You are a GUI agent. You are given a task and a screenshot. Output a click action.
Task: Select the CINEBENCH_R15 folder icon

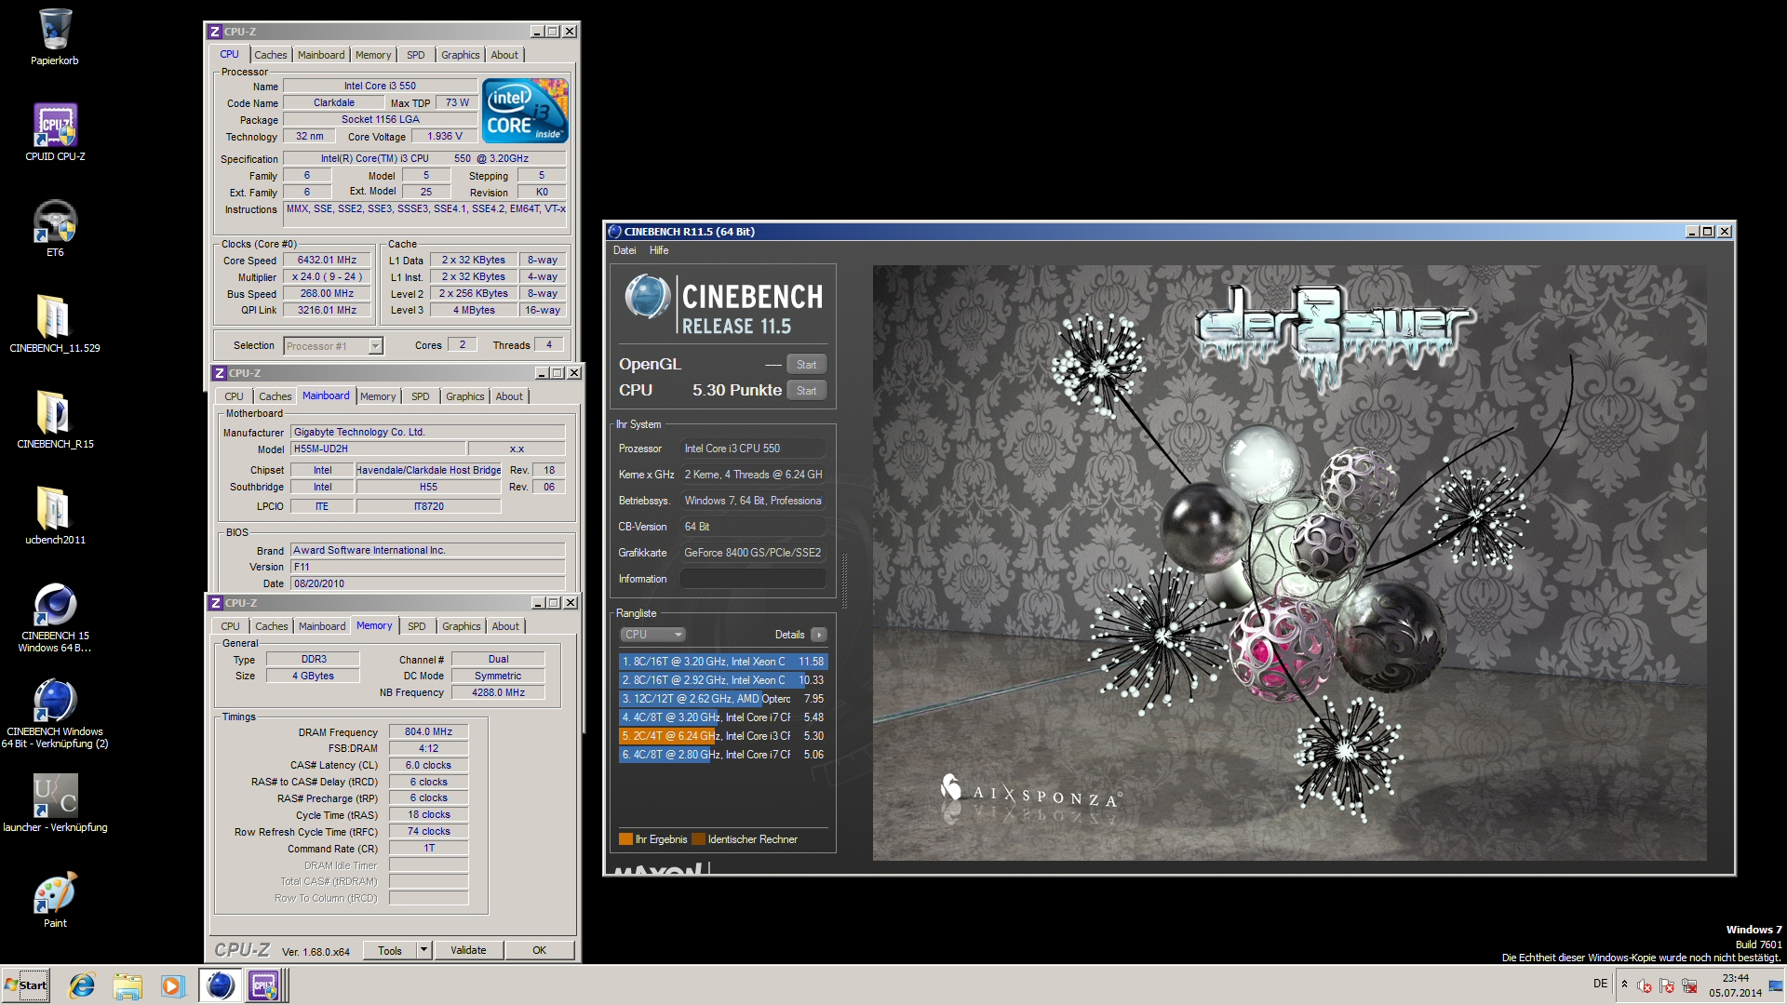pyautogui.click(x=55, y=420)
